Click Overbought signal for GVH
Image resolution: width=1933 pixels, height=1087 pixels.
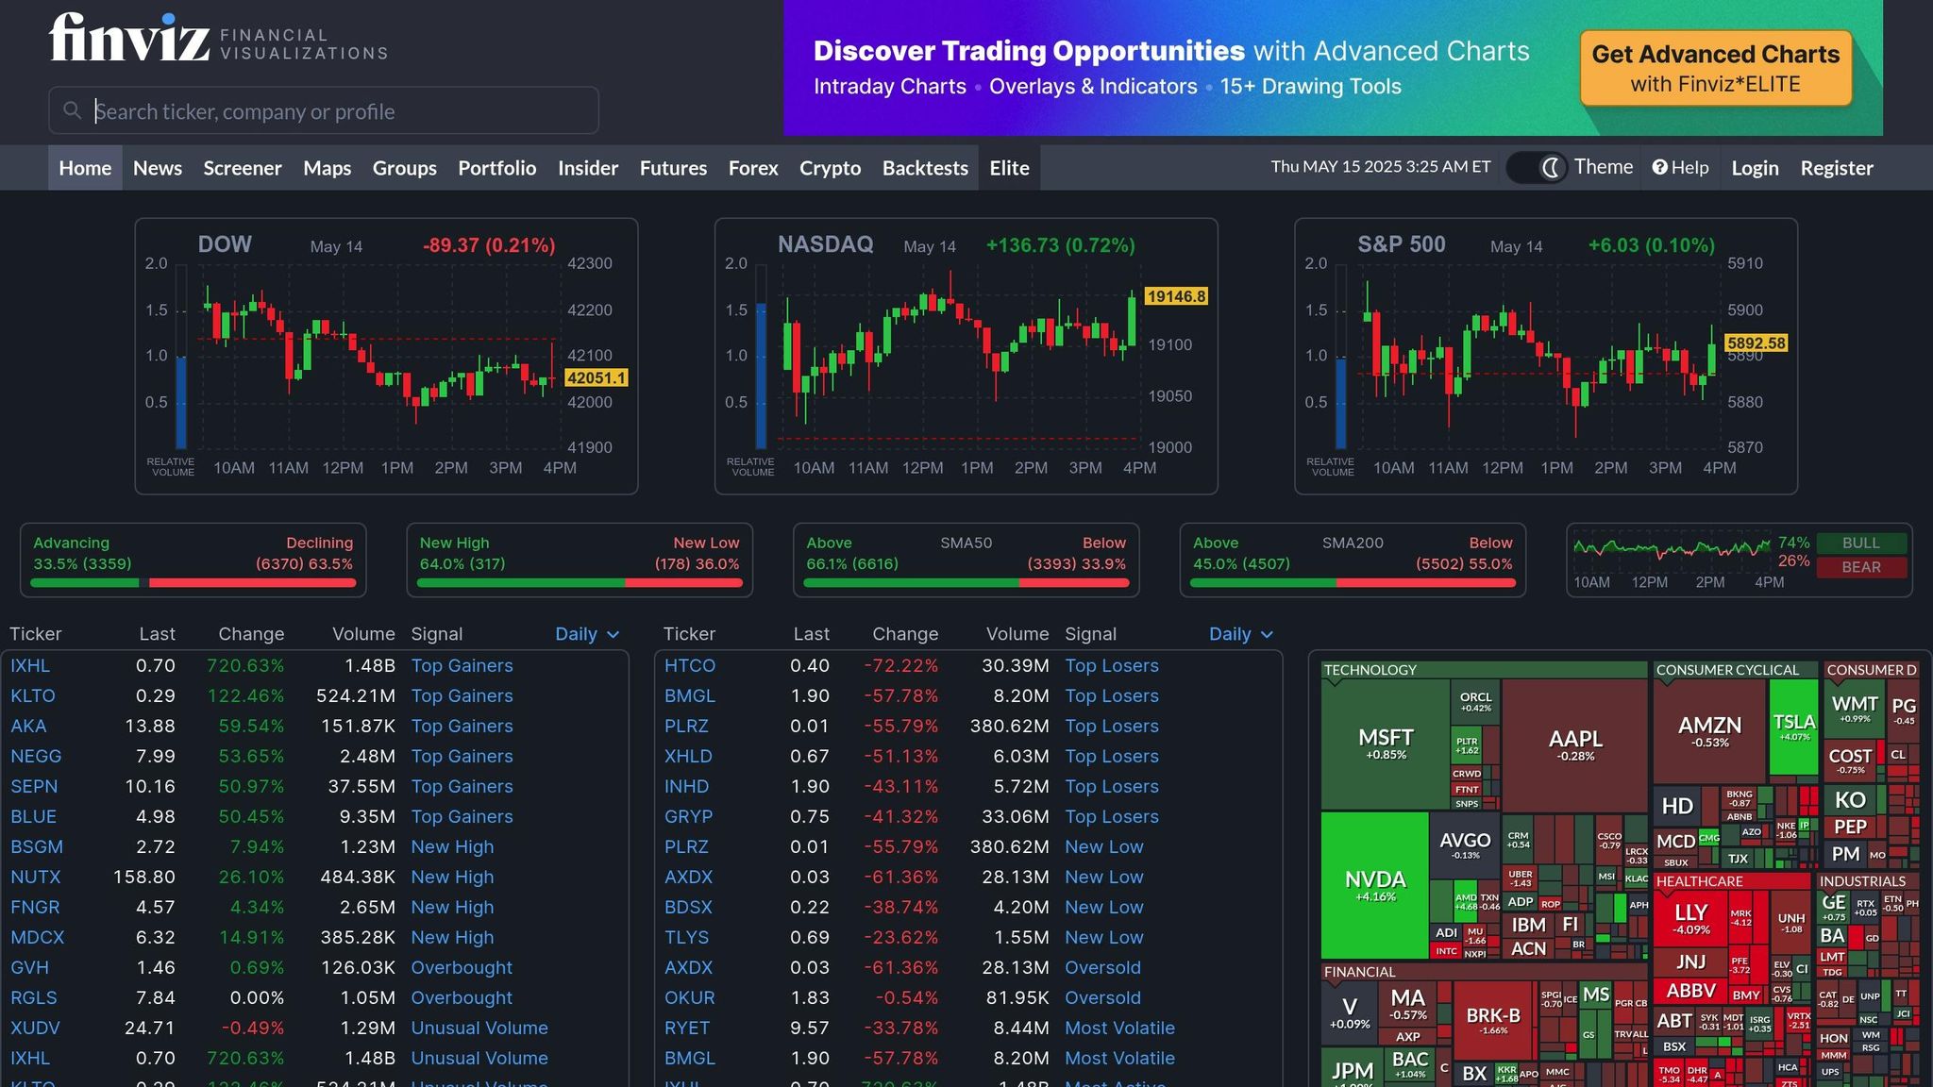462,967
